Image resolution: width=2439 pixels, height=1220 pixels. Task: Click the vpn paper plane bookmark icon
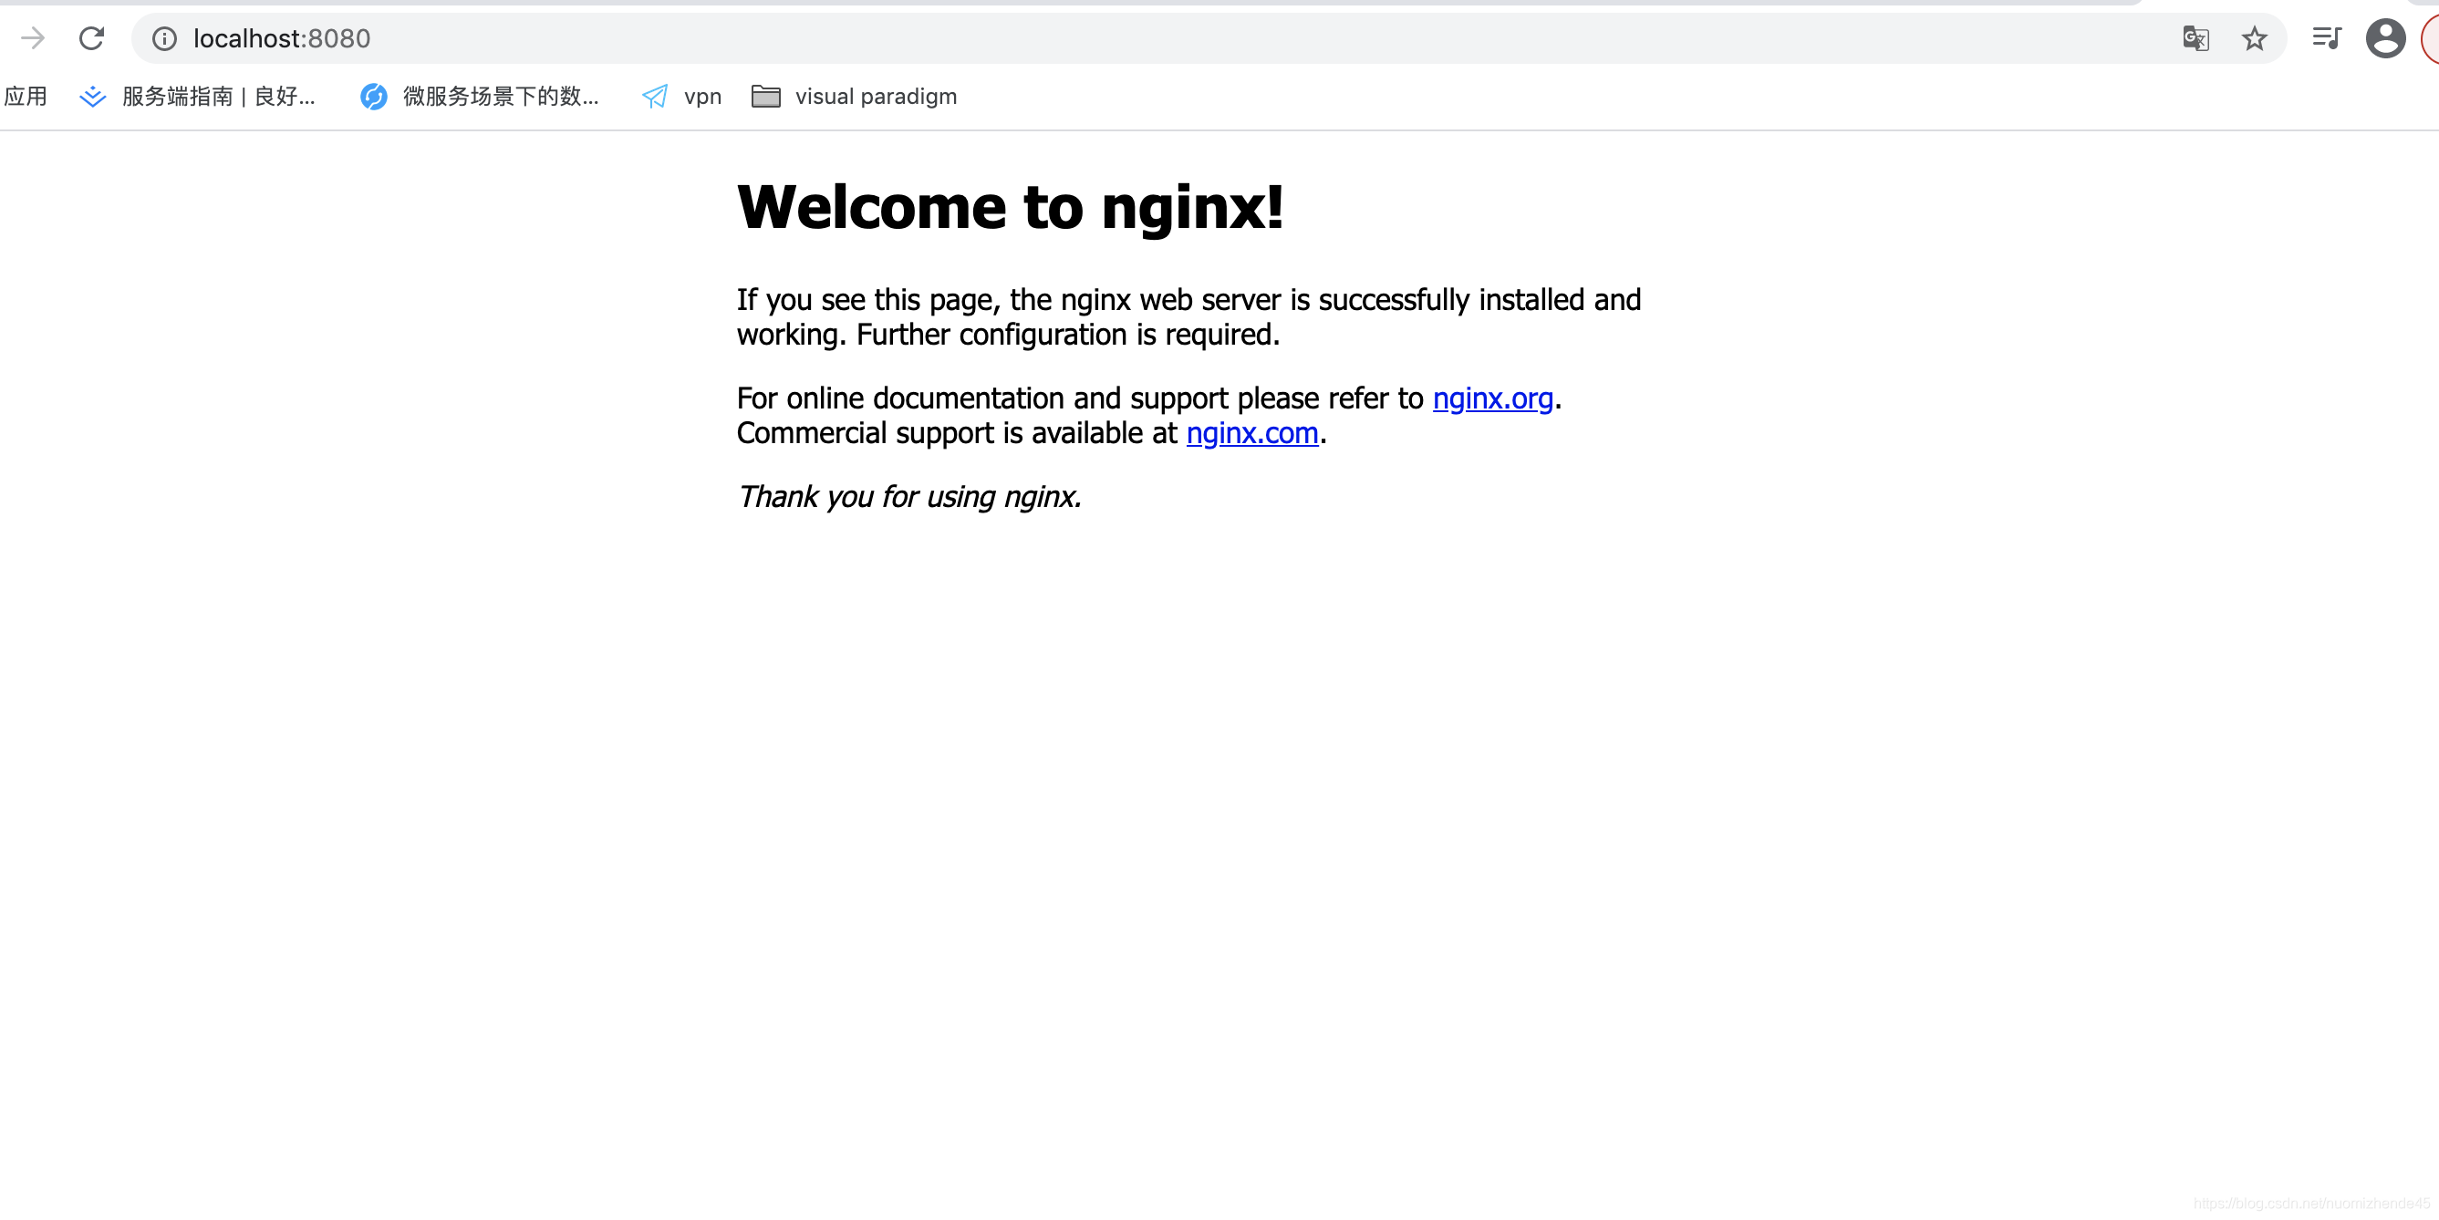pos(654,97)
